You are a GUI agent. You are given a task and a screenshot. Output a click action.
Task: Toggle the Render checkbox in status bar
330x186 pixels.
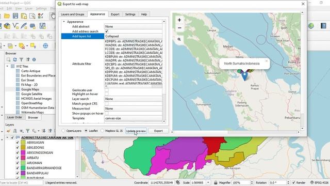pyautogui.click(x=293, y=182)
